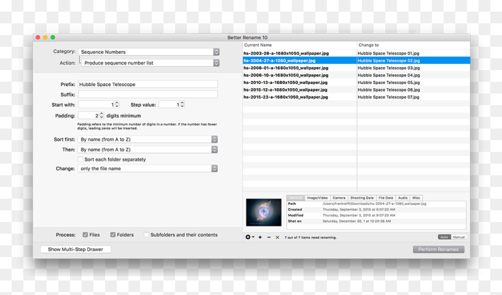
Task: Click Hubble Space Telescope 01.jpg cell
Action: 413,53
